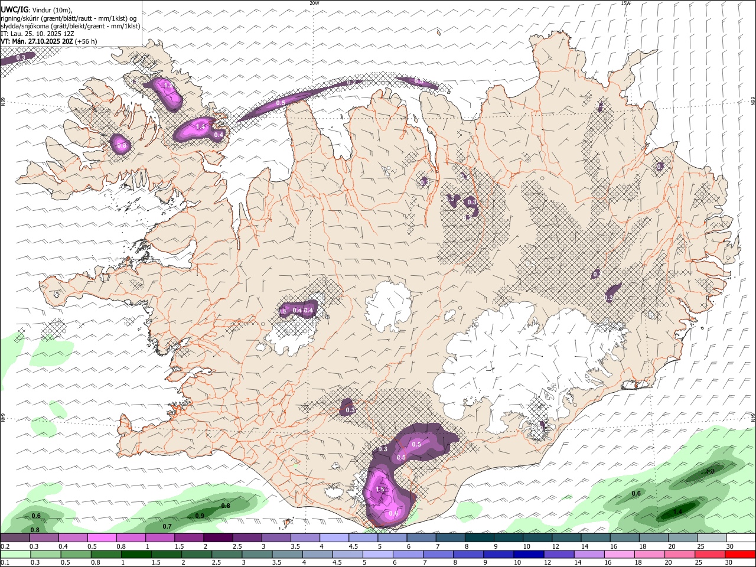Pick the white 30 swatch ending the upper legend
The width and height of the screenshot is (756, 567).
click(741, 538)
